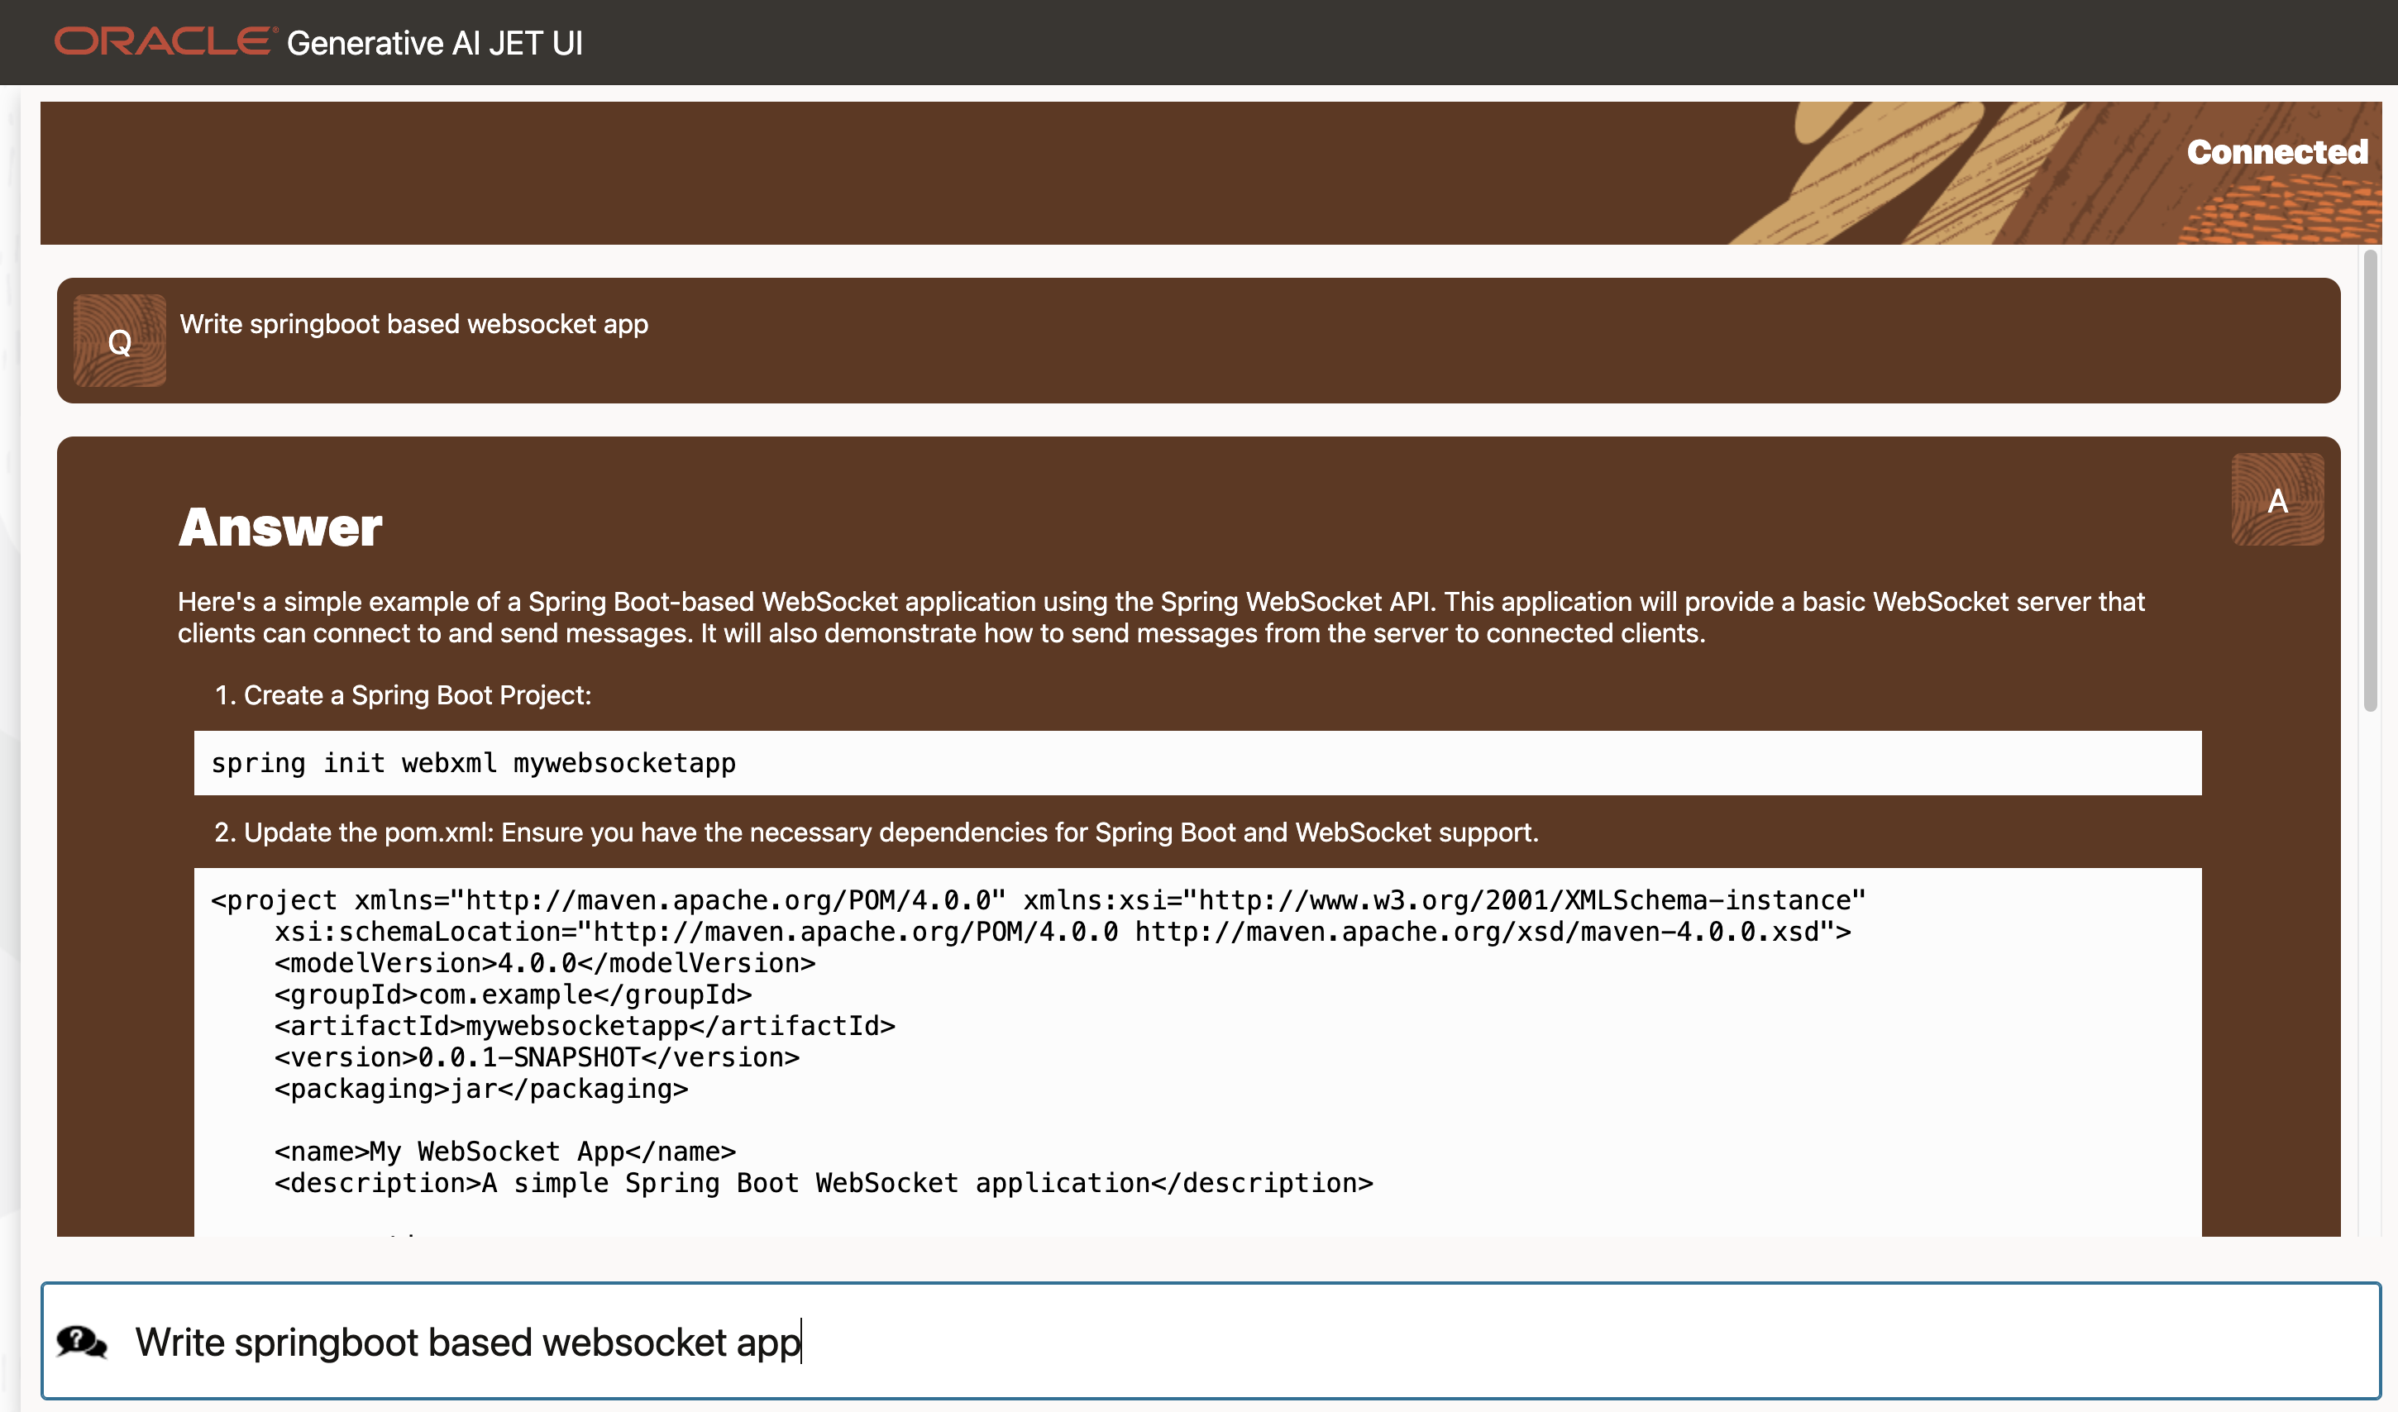Click the description line in pom code

[x=823, y=1183]
